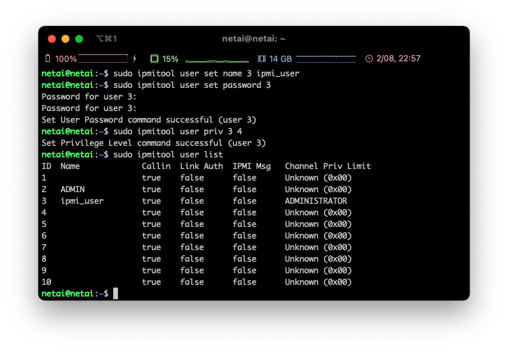
Task: Click Callin true in the ipmi_user row
Action: [x=151, y=201]
